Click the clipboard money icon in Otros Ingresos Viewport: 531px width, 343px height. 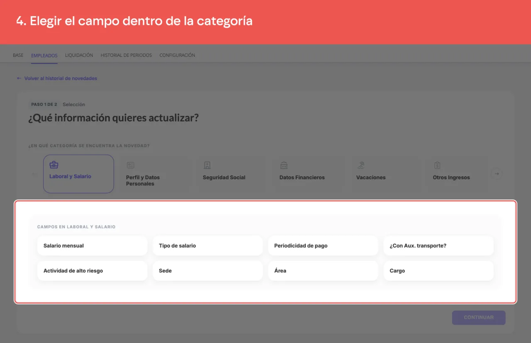(437, 165)
